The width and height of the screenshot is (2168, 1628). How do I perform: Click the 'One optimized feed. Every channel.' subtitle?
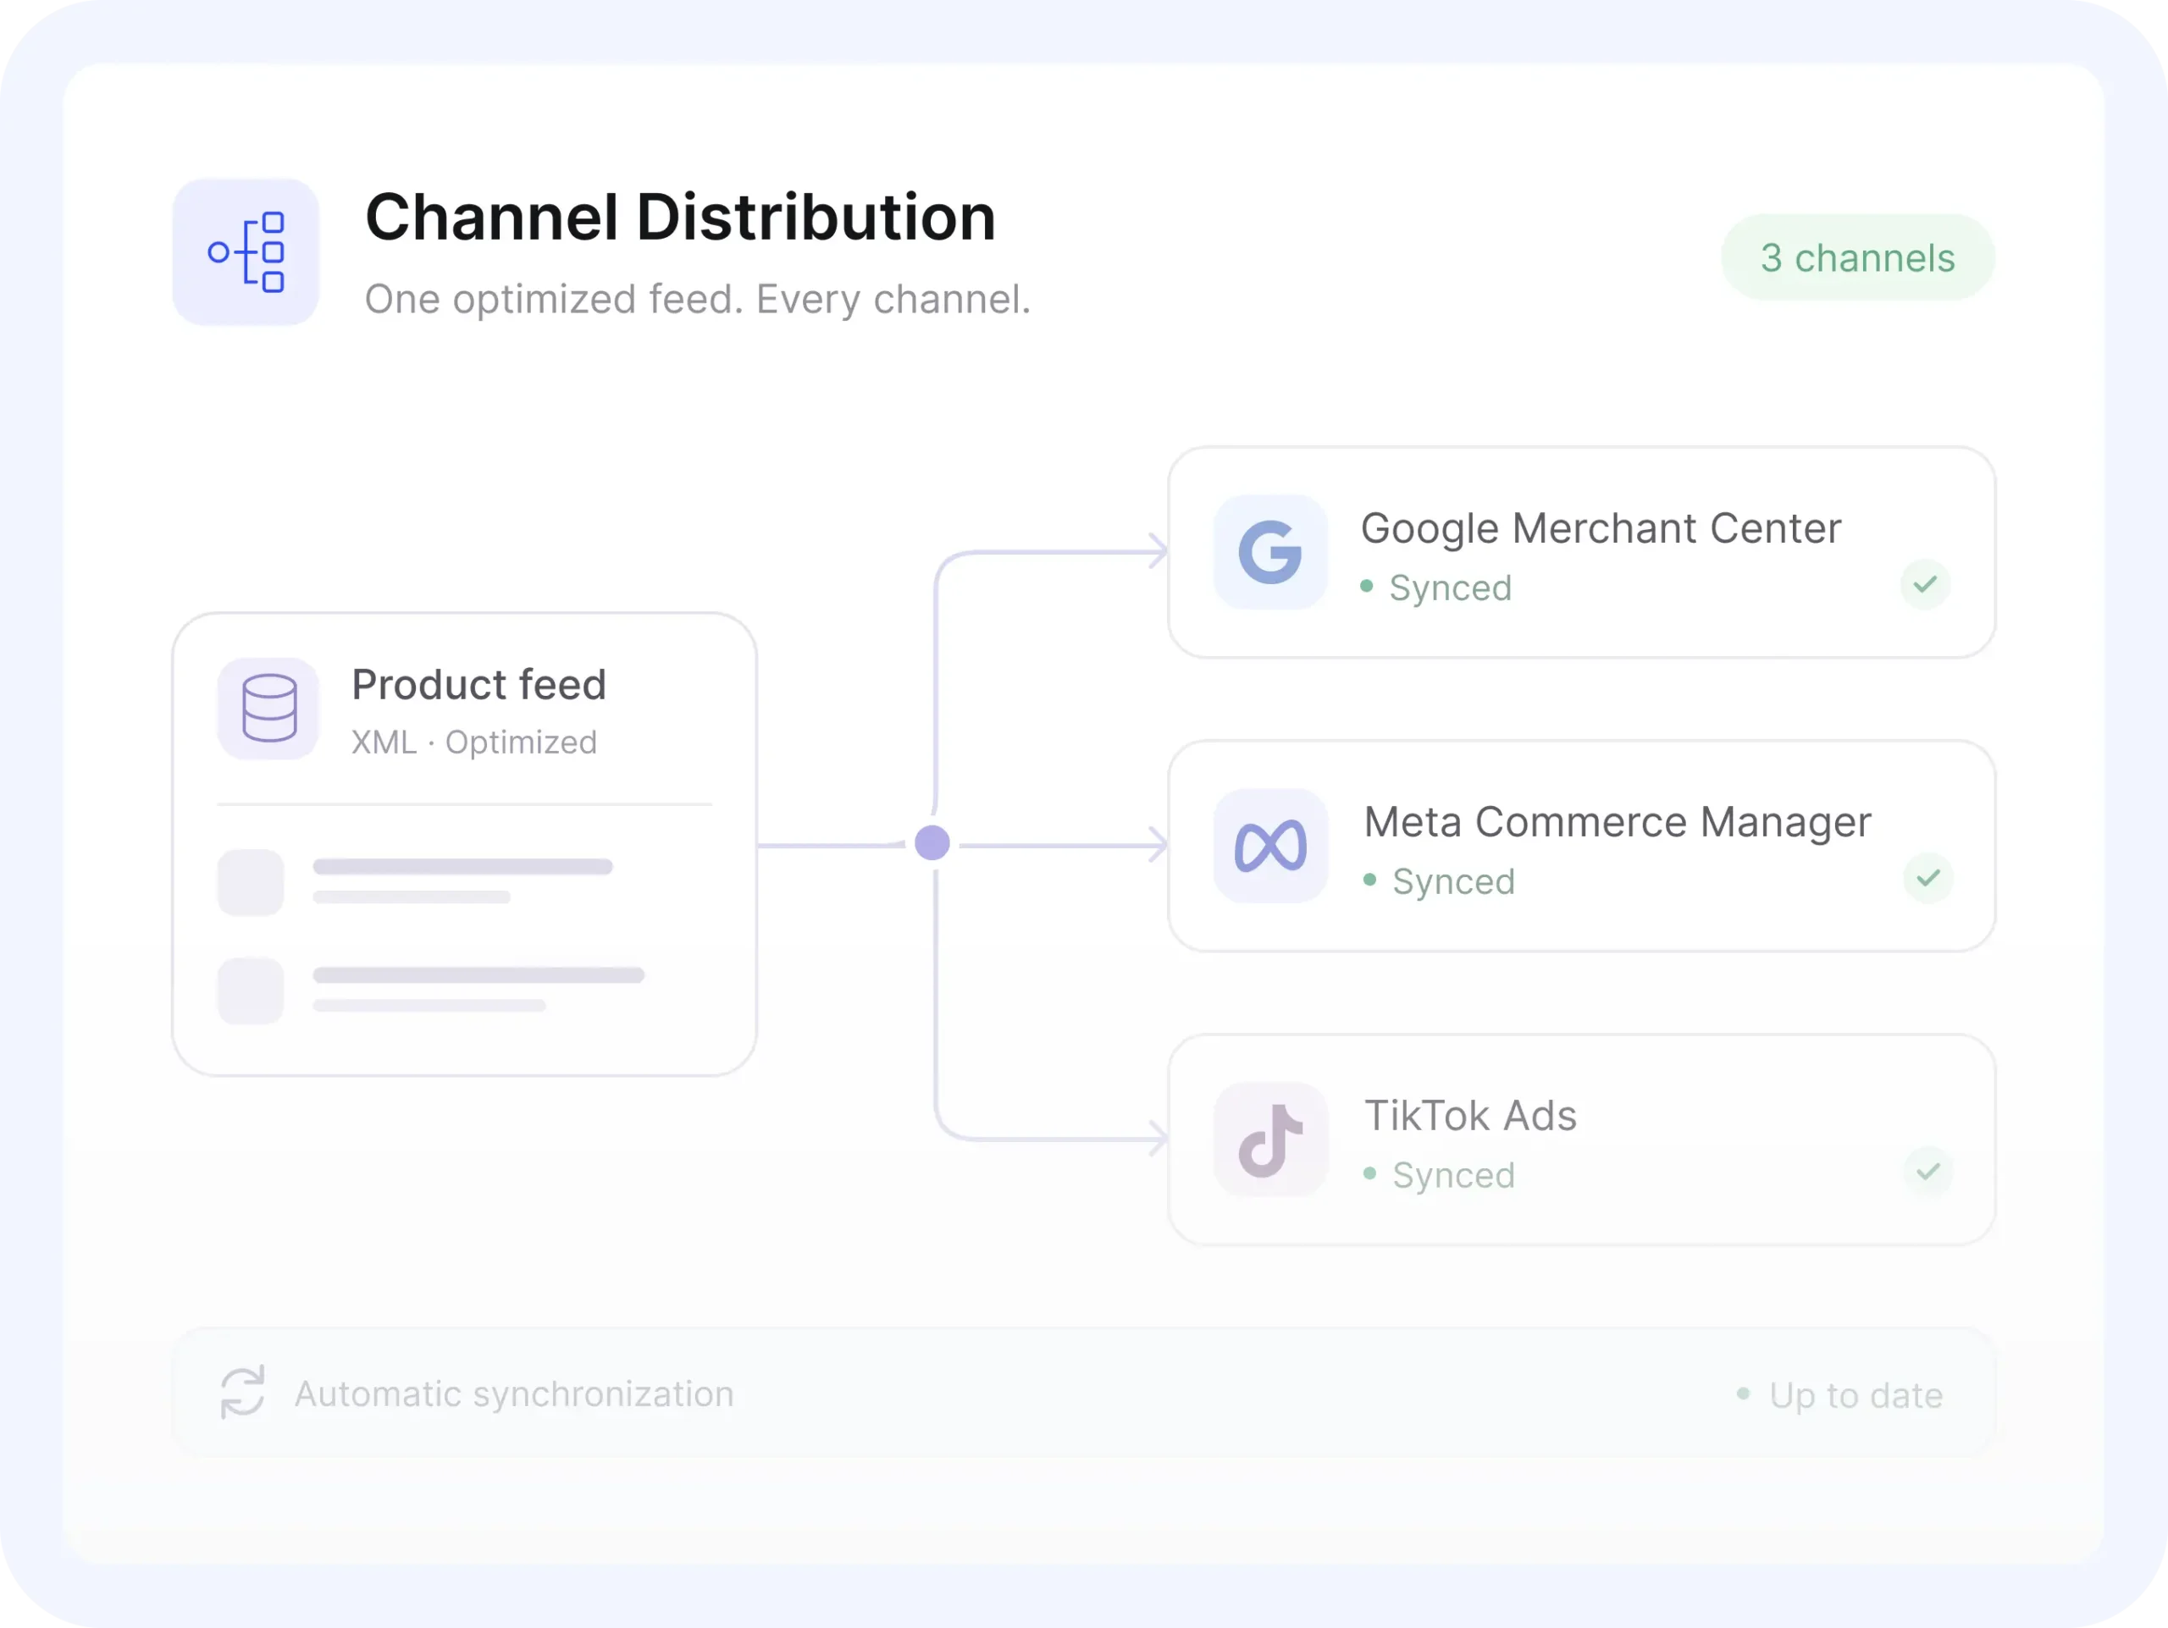pos(698,299)
